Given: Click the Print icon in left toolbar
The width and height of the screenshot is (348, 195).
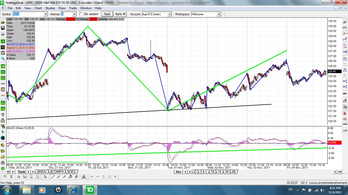Looking at the screenshot, I should (x=3, y=34).
